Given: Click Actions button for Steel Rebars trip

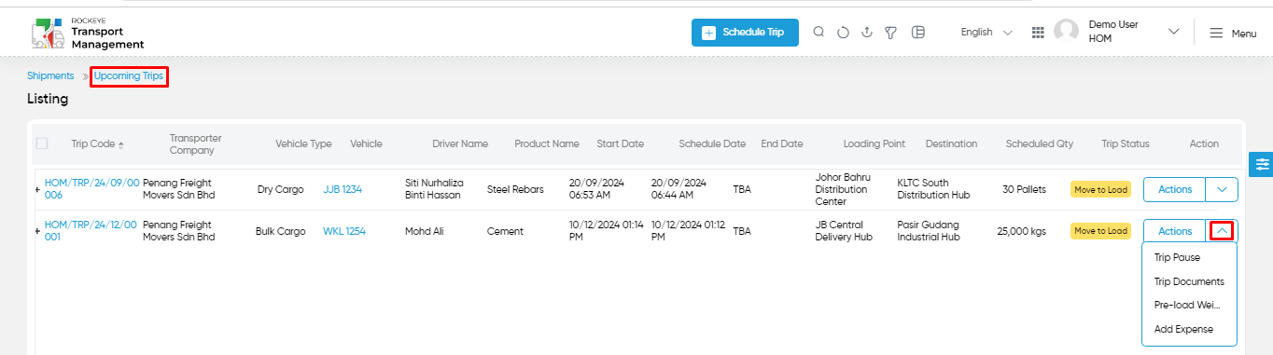Looking at the screenshot, I should (x=1174, y=189).
